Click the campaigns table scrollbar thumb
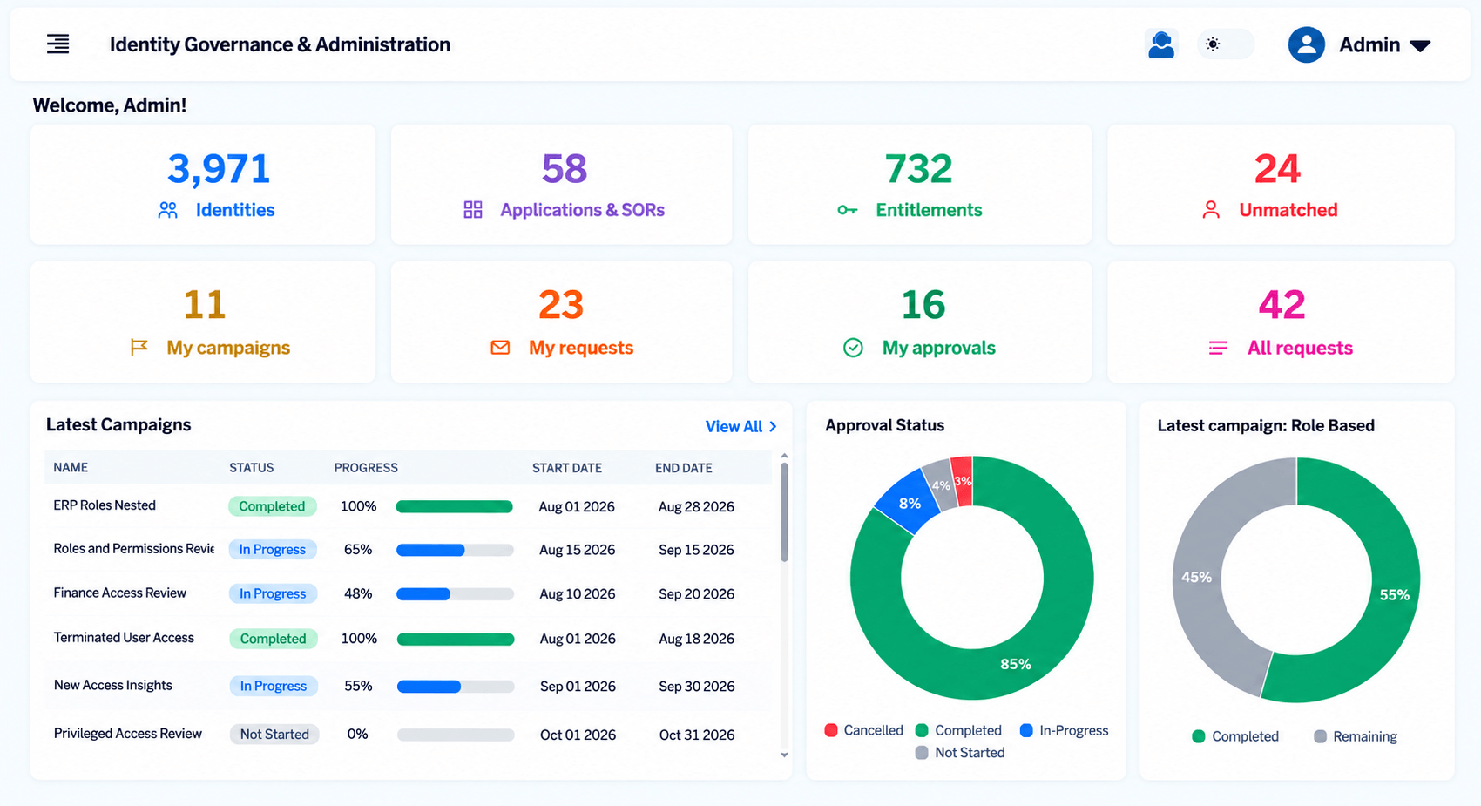 pyautogui.click(x=784, y=512)
